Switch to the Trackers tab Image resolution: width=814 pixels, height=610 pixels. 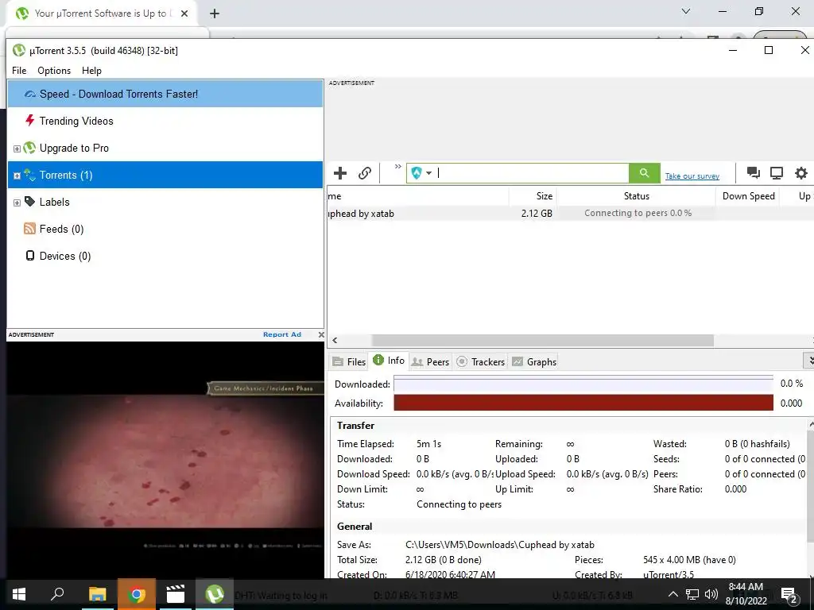pos(481,362)
